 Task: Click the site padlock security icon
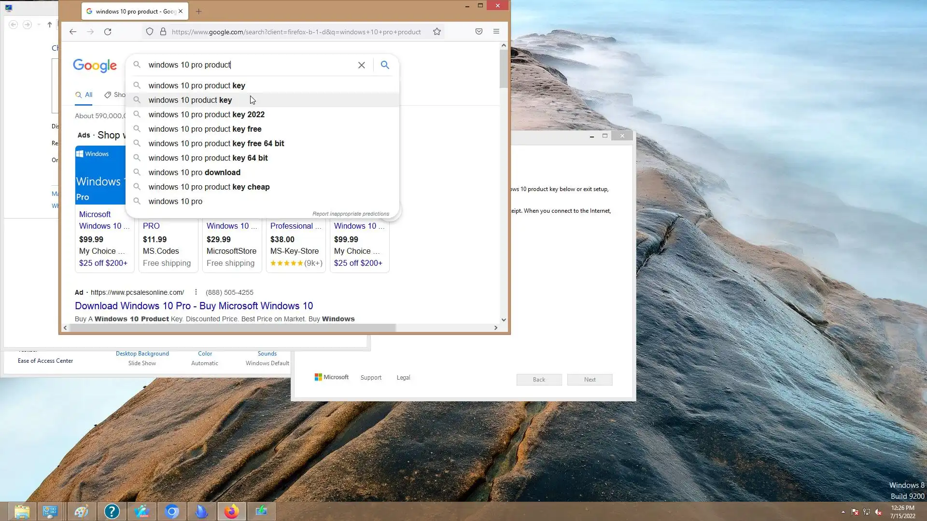click(163, 32)
